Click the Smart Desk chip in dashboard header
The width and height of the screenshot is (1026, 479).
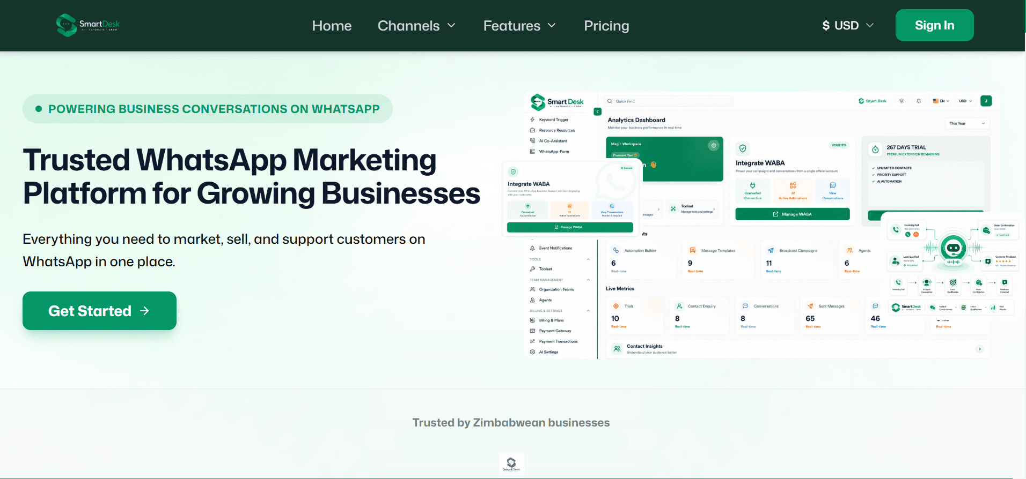(873, 101)
